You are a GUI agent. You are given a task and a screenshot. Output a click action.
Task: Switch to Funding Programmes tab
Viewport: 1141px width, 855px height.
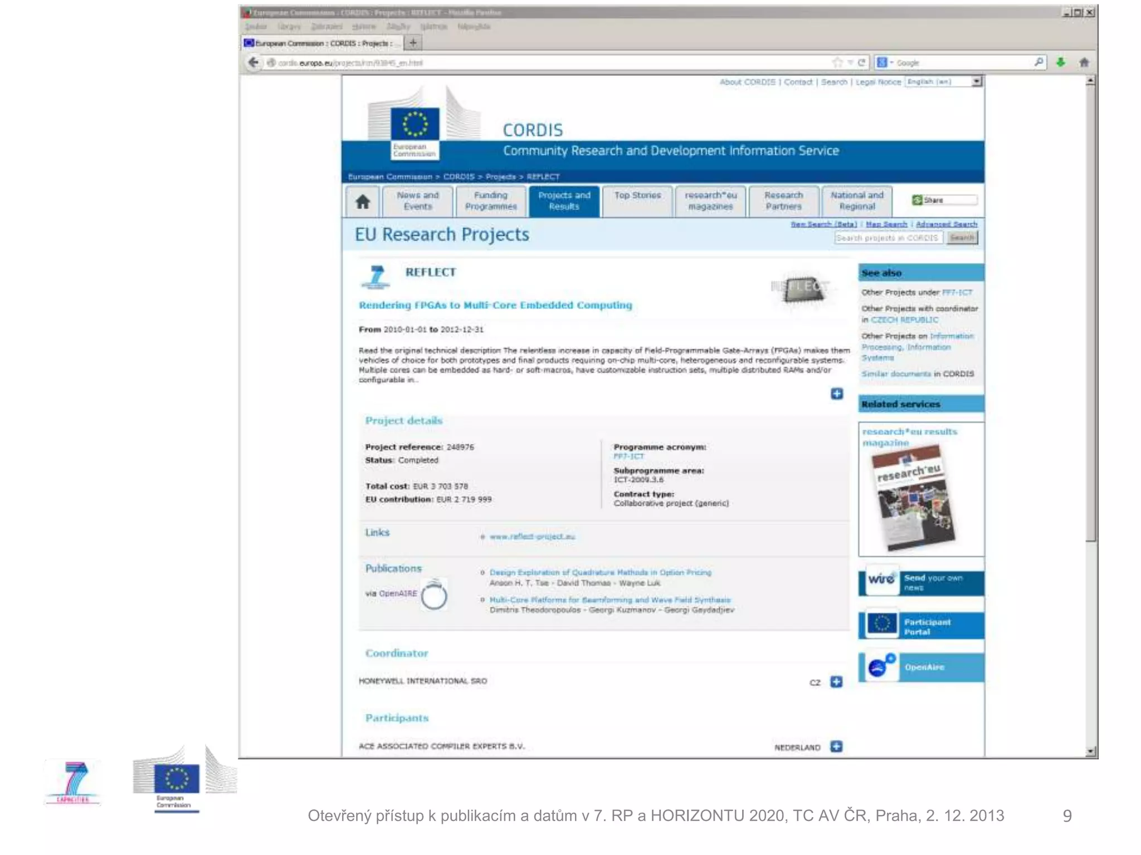tap(491, 201)
